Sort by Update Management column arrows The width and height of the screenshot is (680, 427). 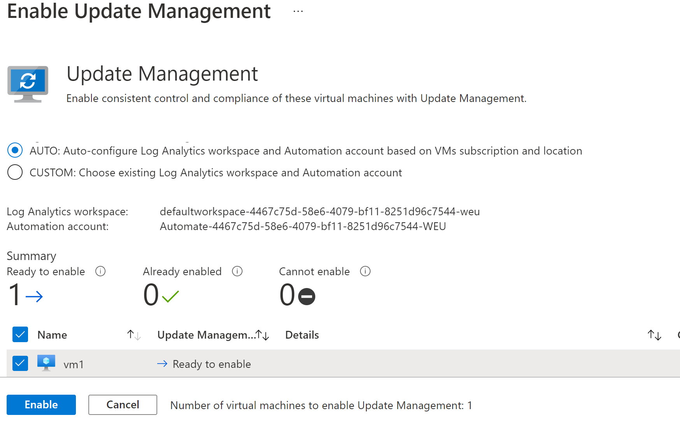(262, 335)
